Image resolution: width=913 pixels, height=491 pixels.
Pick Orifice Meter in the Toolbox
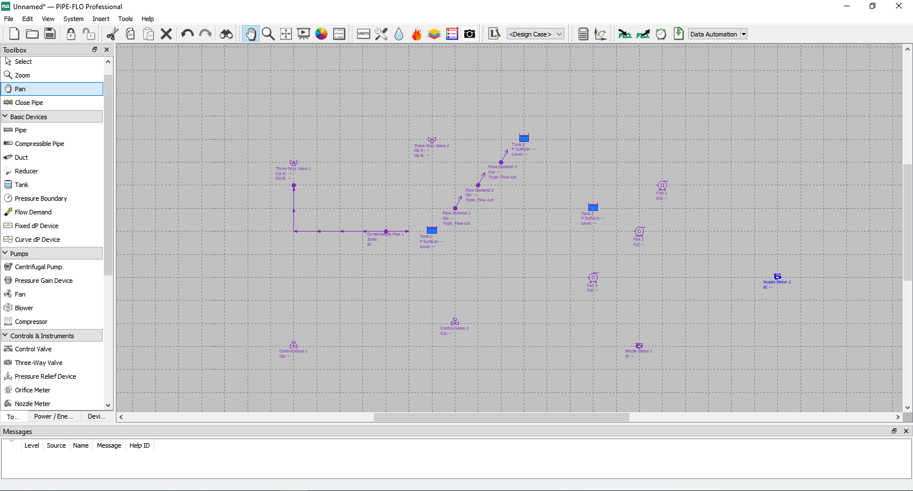(x=52, y=390)
